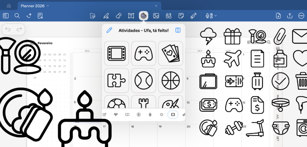307x147 pixels.
Task: Toggle the sidebar panel view
Action: [6, 16]
